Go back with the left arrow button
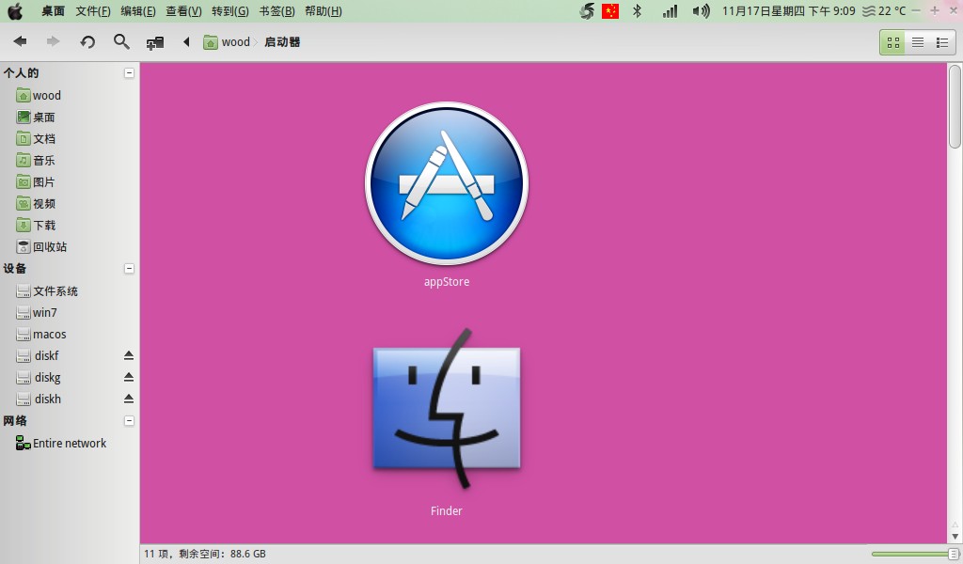 click(x=21, y=41)
